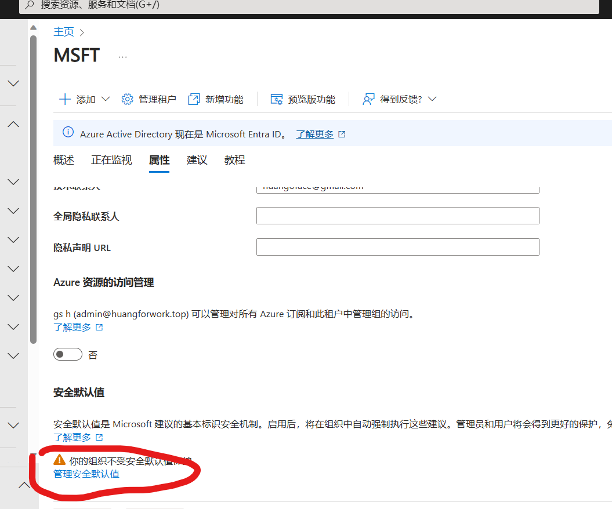Click the Azure 资源的访问管理 heading
The width and height of the screenshot is (612, 509).
104,282
